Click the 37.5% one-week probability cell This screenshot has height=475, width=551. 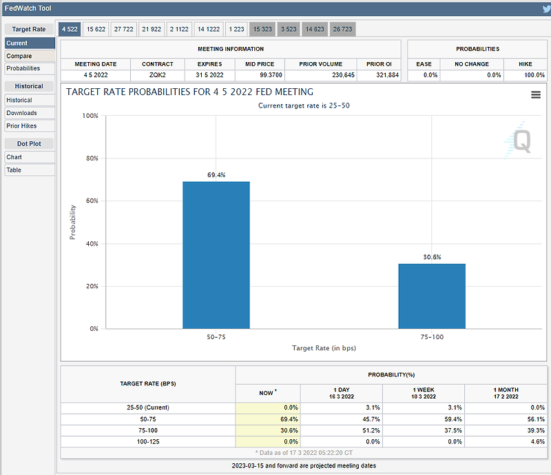[424, 430]
